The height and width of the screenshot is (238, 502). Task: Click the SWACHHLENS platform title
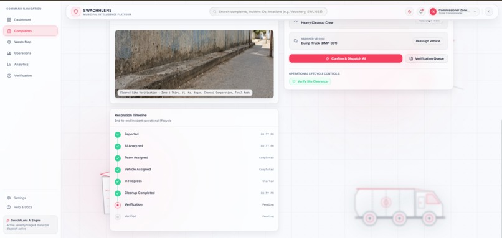[x=97, y=11]
